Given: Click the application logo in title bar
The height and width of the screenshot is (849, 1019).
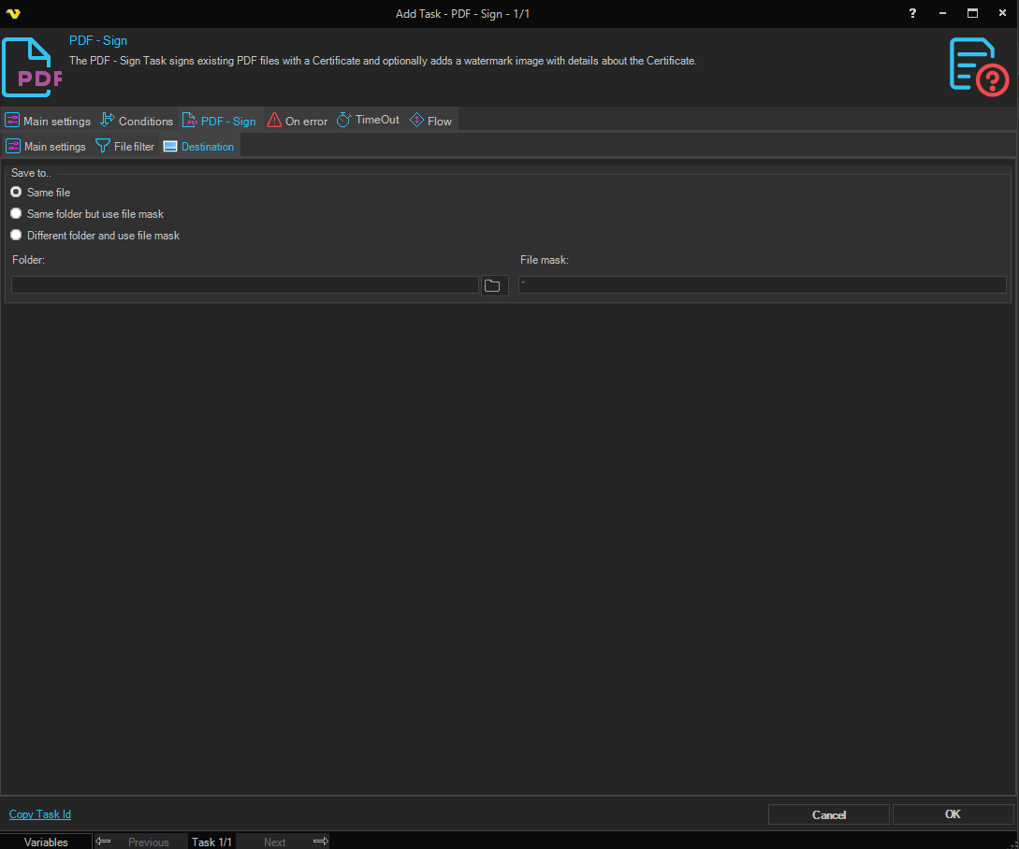Looking at the screenshot, I should 13,13.
